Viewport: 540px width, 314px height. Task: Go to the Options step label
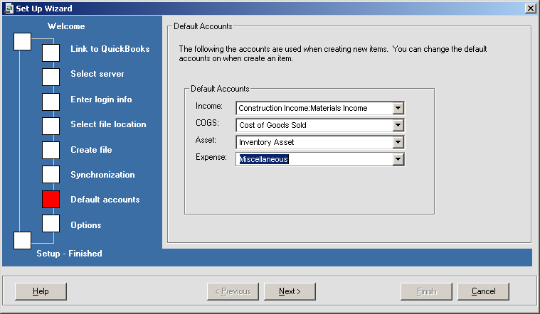tap(85, 225)
